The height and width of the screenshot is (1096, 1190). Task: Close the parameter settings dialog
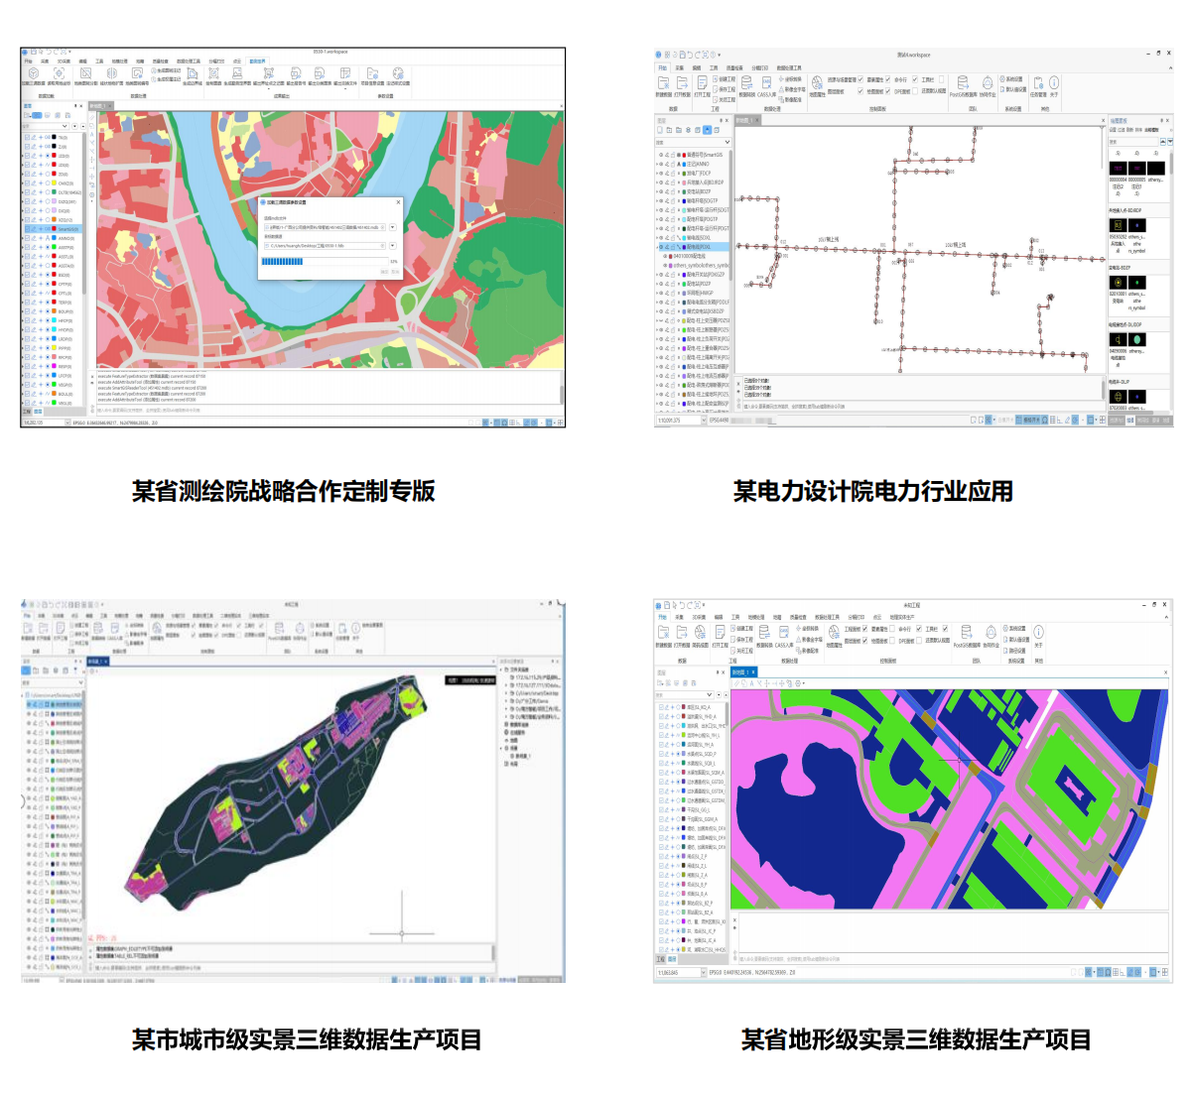[398, 202]
